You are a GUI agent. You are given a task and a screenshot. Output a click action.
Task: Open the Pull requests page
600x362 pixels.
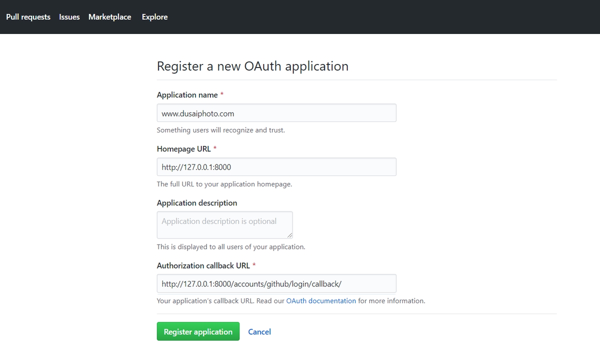(x=28, y=17)
